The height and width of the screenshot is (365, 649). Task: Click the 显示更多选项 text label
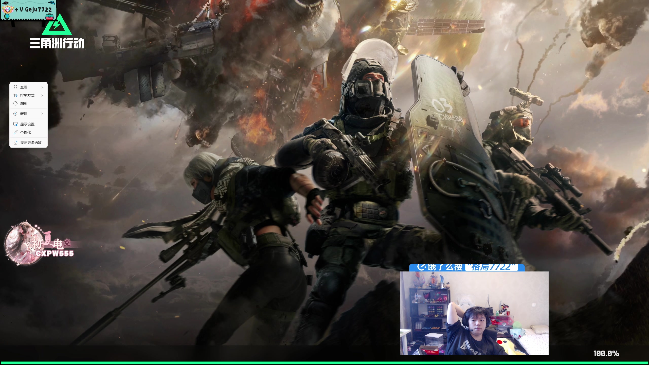[31, 143]
